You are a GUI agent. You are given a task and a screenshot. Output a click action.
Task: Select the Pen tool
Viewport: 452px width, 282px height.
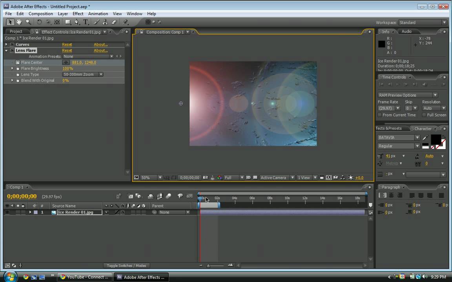77,22
